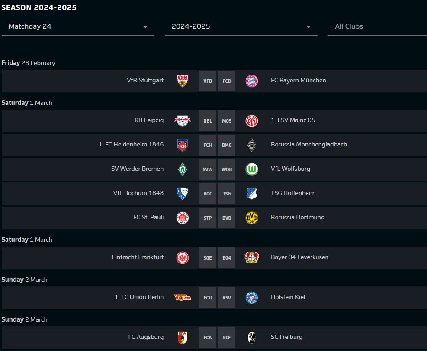Click the FCH score box for Heidenheim
The height and width of the screenshot is (351, 427).
point(208,145)
